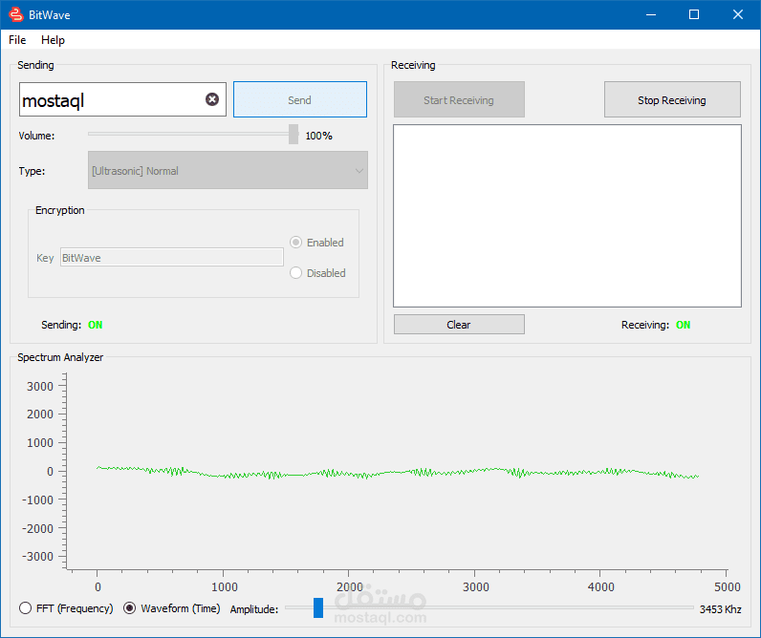Minimize the BitWave window
Screen dimensions: 761x638
(651, 14)
